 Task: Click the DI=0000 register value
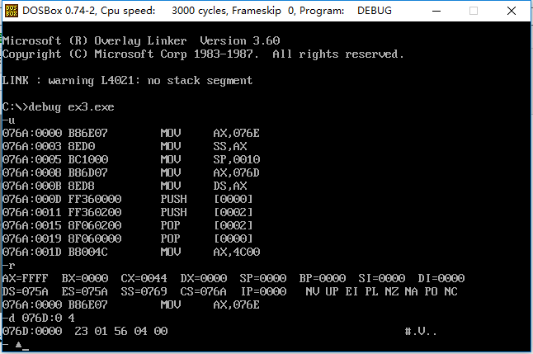tap(441, 278)
